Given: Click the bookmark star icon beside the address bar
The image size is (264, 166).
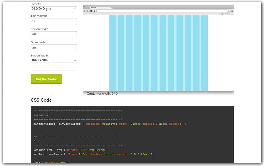Looking at the screenshot, I should 95,11.
